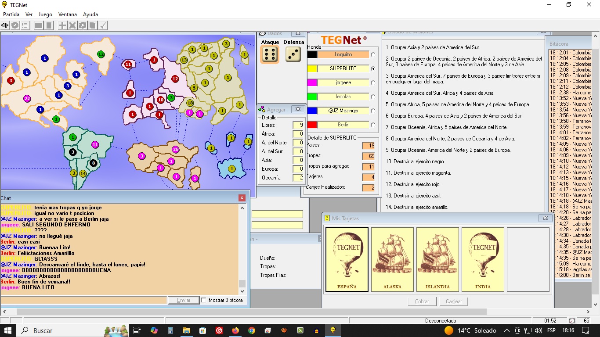Image resolution: width=600 pixels, height=337 pixels.
Task: Select the INDIA card
Action: pos(483,259)
